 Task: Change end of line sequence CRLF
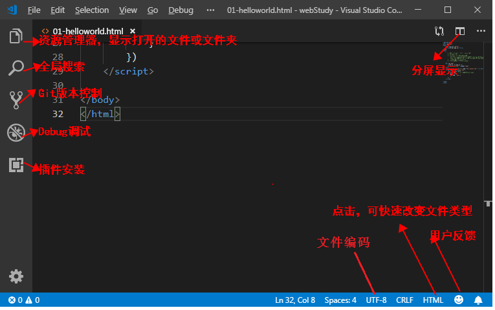404,300
